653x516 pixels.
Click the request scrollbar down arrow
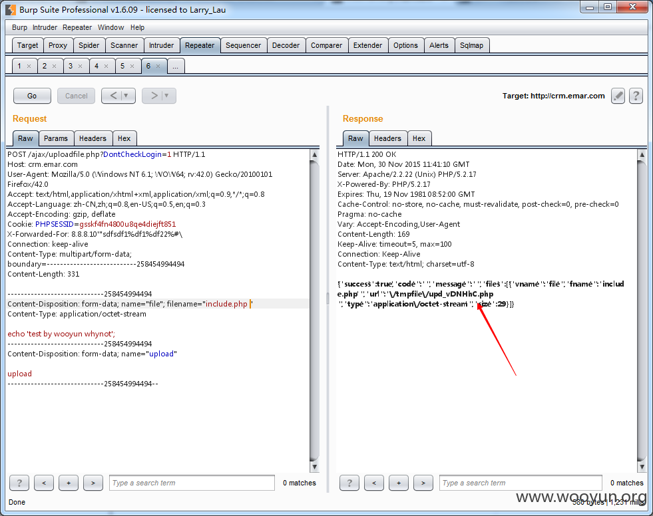[314, 467]
